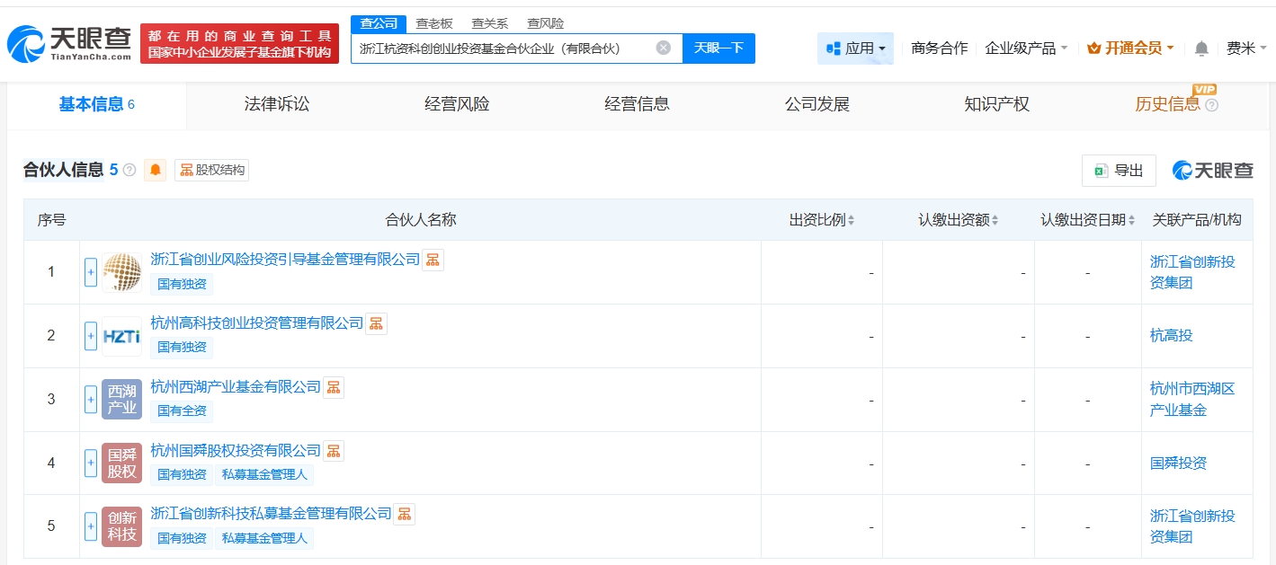Viewport: 1276px width, 565px height.
Task: Expand the row 4 杭州国舜股权 plus toggle
Action: 91,463
